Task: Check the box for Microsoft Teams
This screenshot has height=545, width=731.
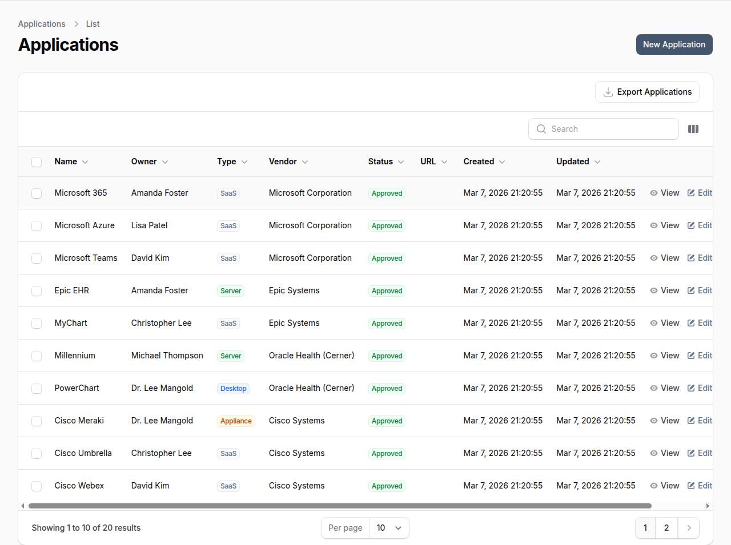Action: pos(37,259)
